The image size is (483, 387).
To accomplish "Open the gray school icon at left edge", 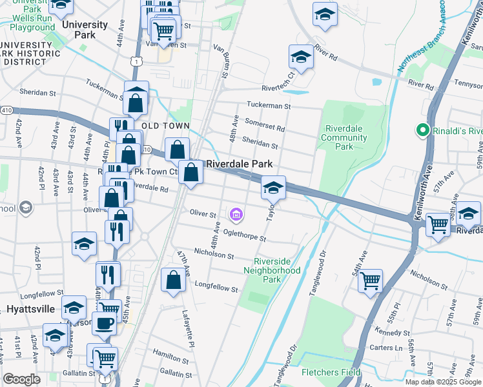I will (x=26, y=208).
